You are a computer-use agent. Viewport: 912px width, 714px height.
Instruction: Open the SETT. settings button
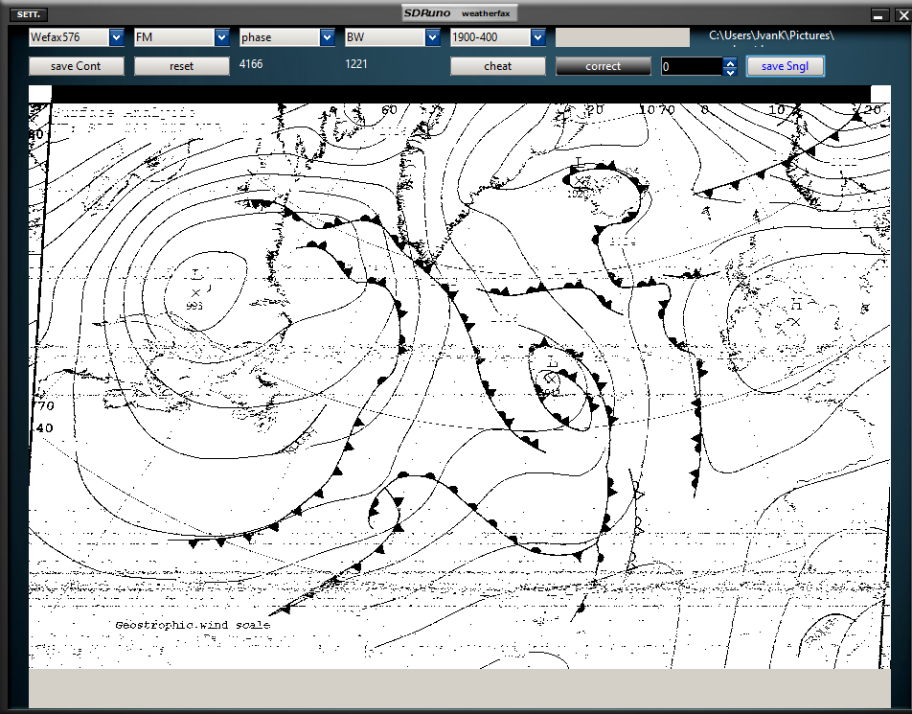[x=29, y=14]
